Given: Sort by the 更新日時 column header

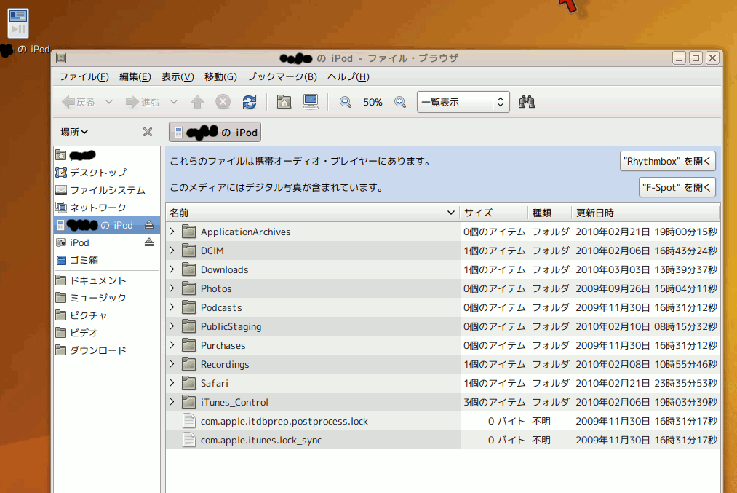Looking at the screenshot, I should click(594, 213).
